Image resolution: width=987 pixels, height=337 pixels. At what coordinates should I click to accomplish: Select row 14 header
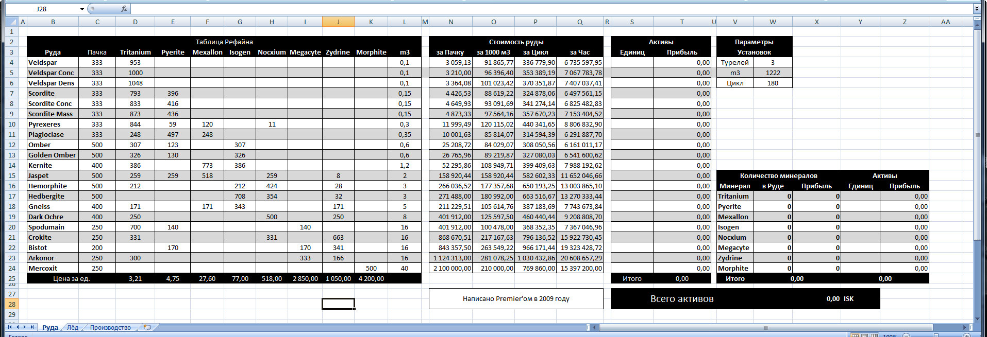click(x=12, y=165)
